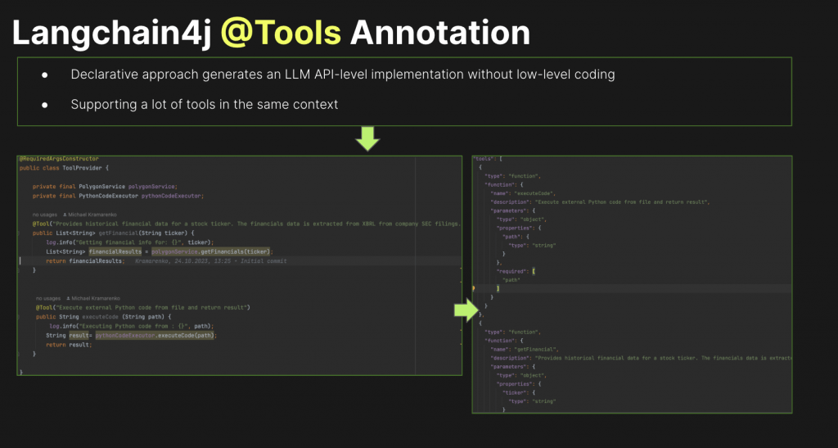
Task: Click the highlighted pythonCodeExecutor.executeCode(path) call
Action: tap(155, 335)
